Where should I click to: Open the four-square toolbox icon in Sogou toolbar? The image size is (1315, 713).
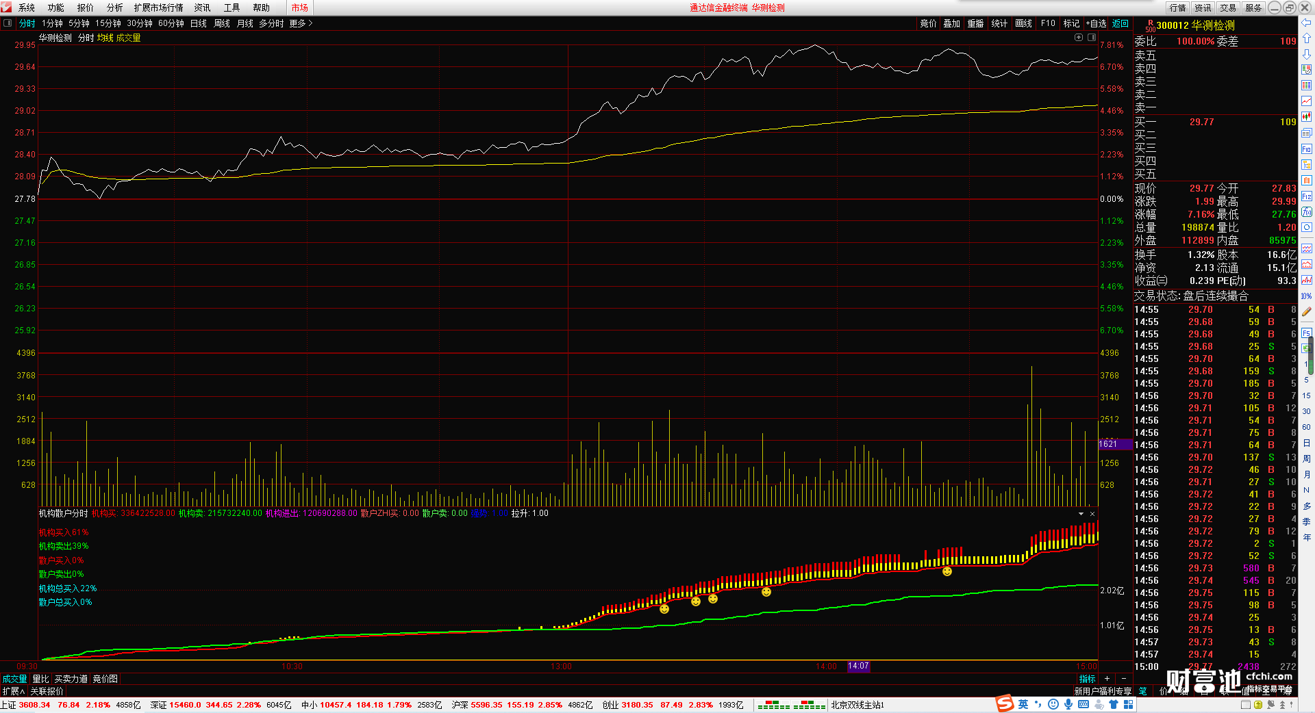pos(1127,704)
